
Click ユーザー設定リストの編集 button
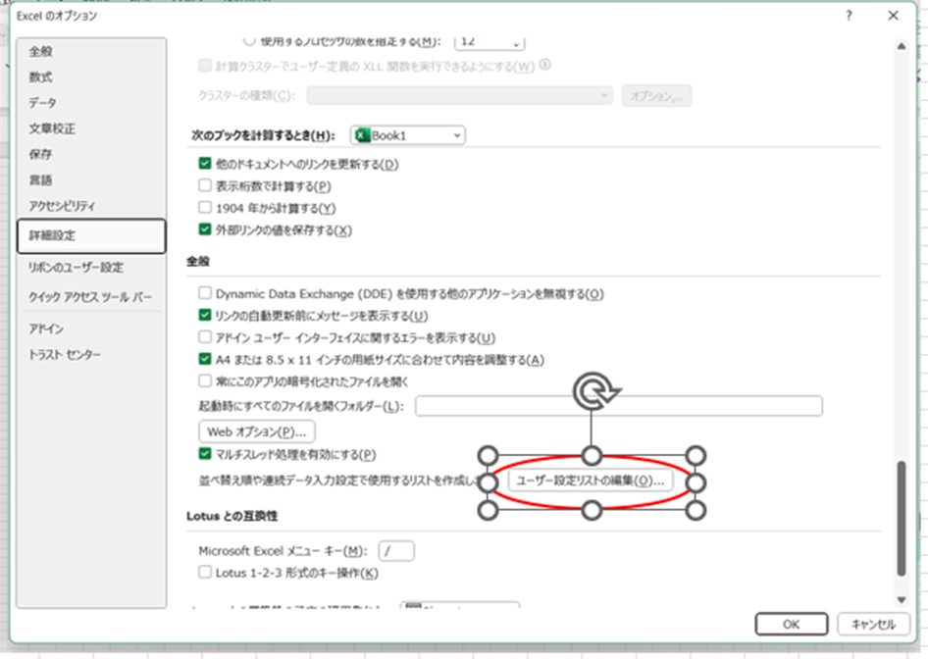[591, 481]
